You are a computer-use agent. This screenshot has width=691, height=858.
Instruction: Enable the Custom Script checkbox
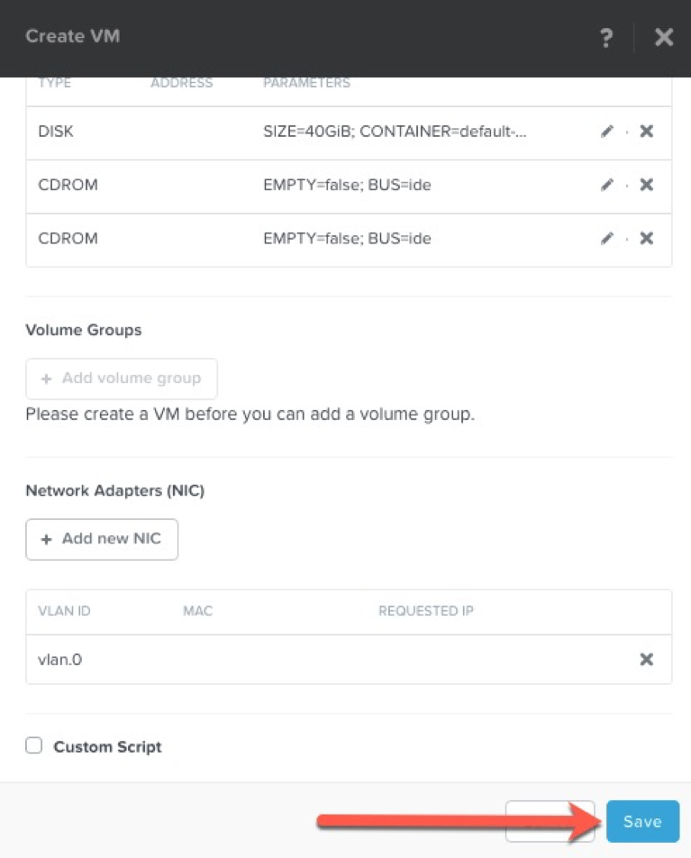pyautogui.click(x=34, y=745)
